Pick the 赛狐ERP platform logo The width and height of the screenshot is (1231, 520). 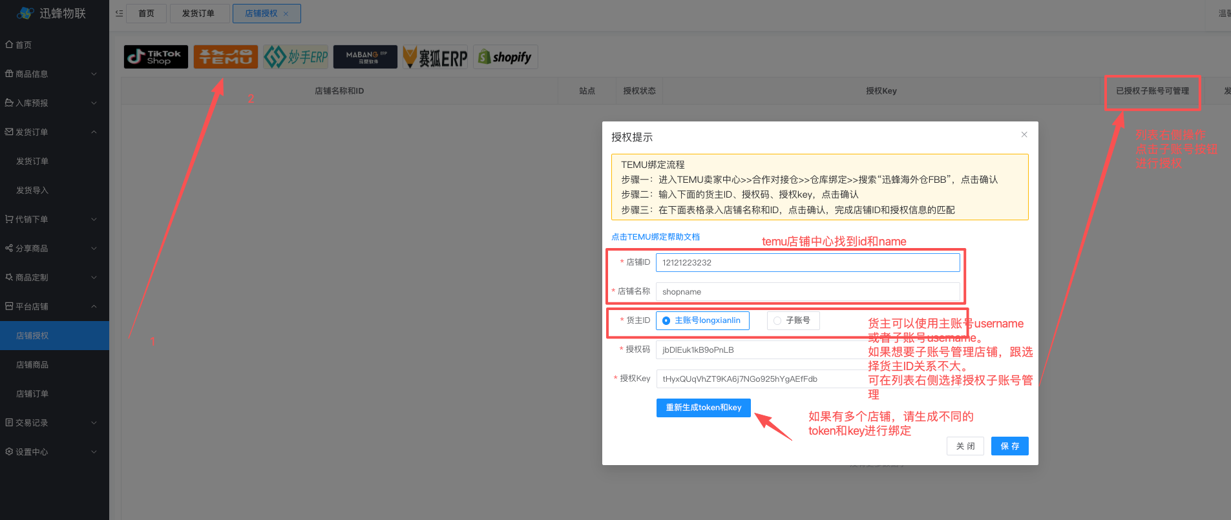coord(436,57)
